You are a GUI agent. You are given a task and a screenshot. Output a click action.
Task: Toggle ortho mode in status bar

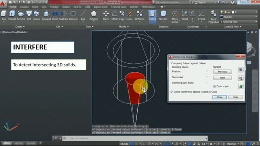(144, 144)
